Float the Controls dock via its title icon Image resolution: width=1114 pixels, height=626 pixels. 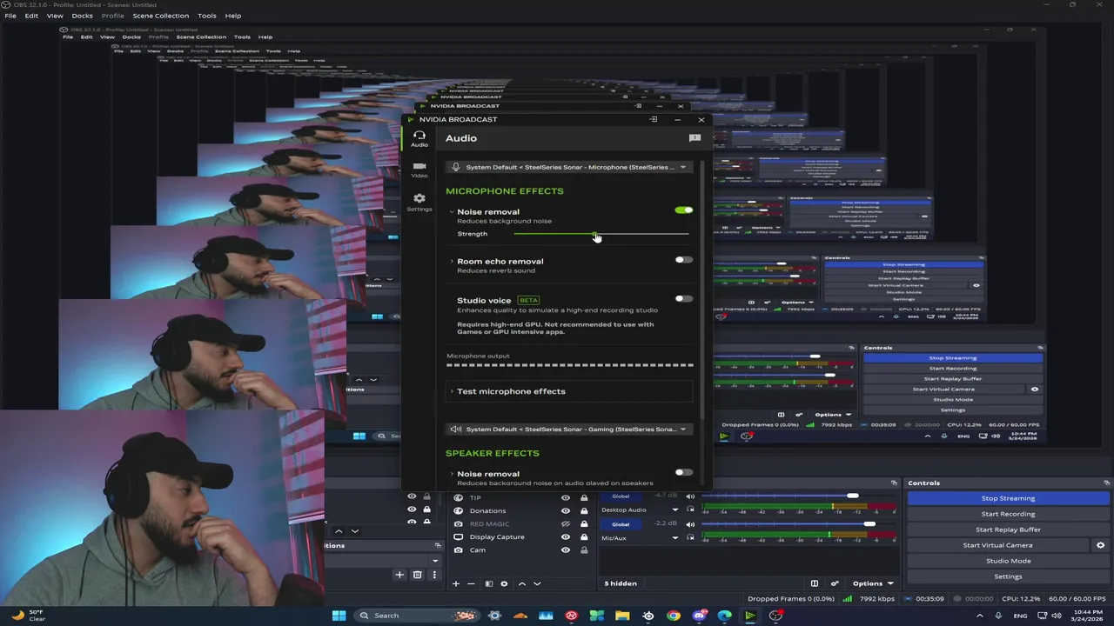1106,483
